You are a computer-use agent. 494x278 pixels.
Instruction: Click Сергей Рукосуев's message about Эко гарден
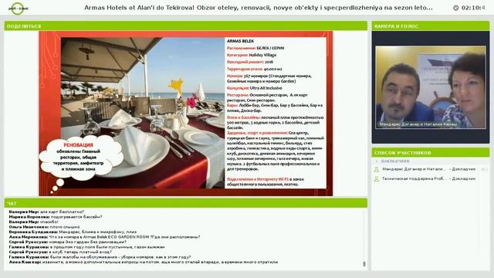coord(67,242)
